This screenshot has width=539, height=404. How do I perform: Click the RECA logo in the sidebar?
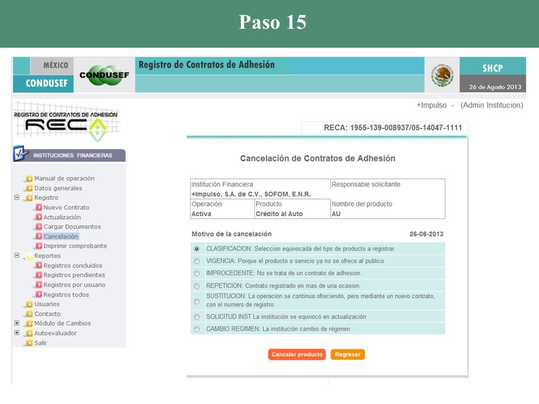click(x=66, y=122)
